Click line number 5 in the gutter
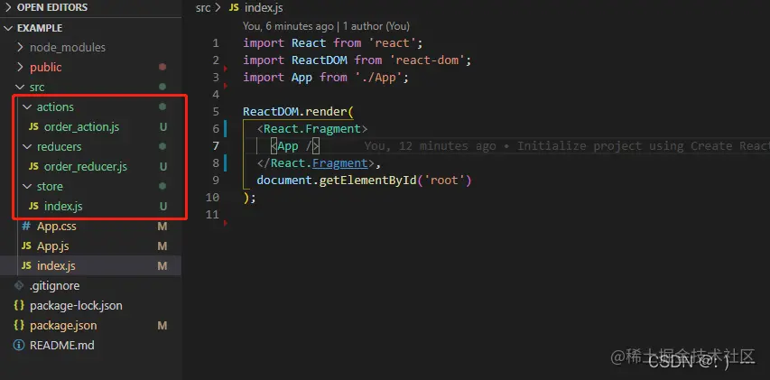 216,111
